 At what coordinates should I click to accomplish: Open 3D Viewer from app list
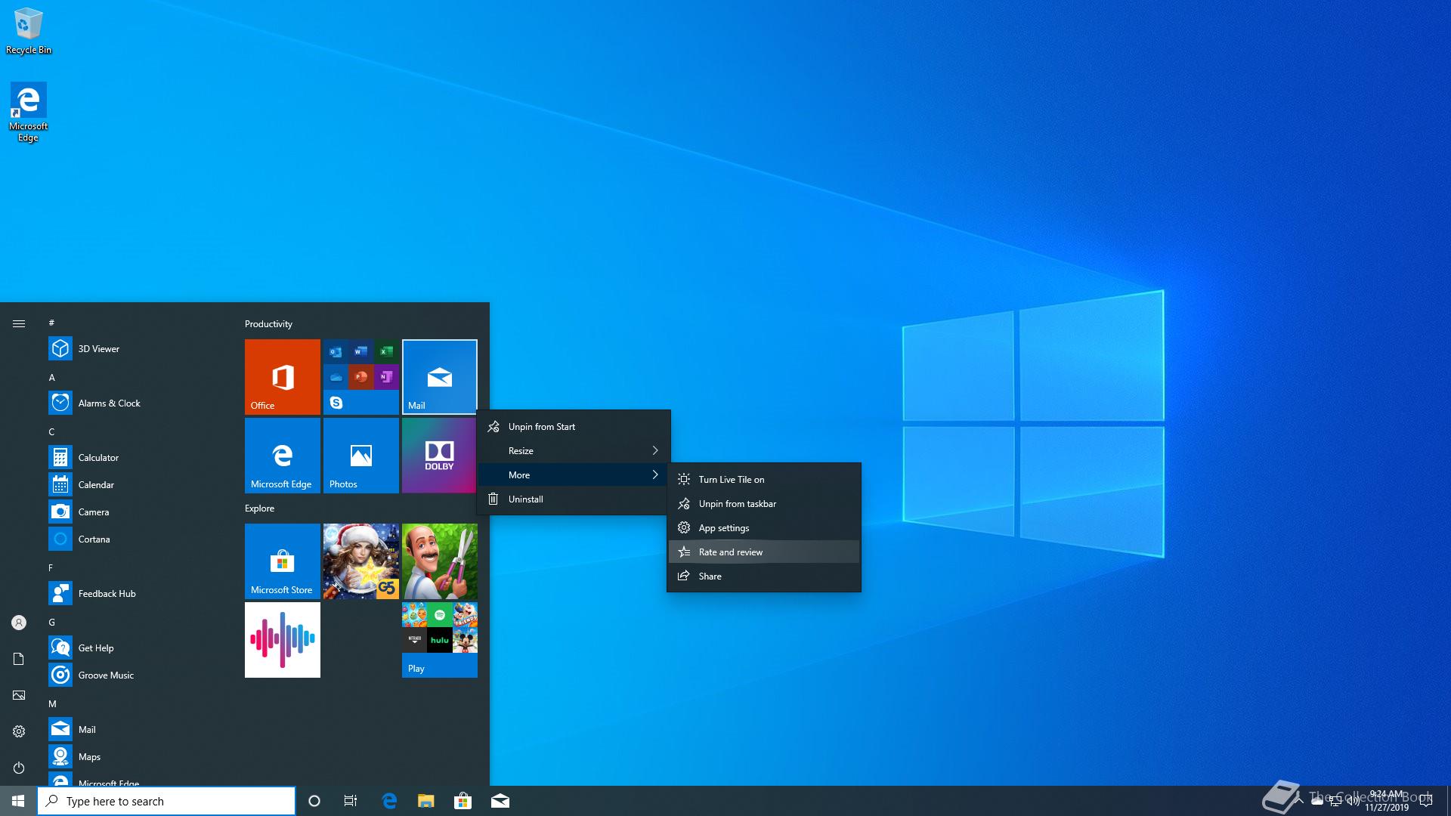136,349
